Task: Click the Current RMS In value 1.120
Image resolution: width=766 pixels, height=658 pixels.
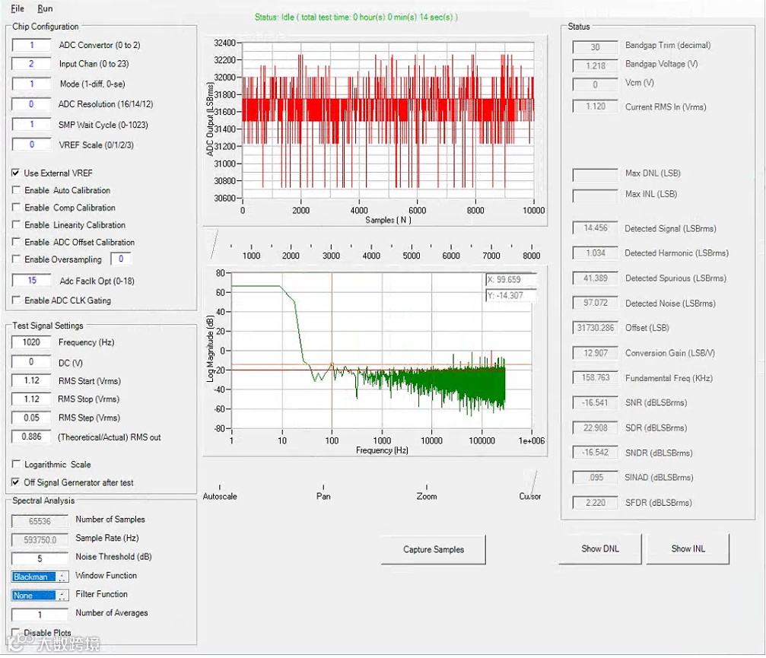Action: (595, 106)
